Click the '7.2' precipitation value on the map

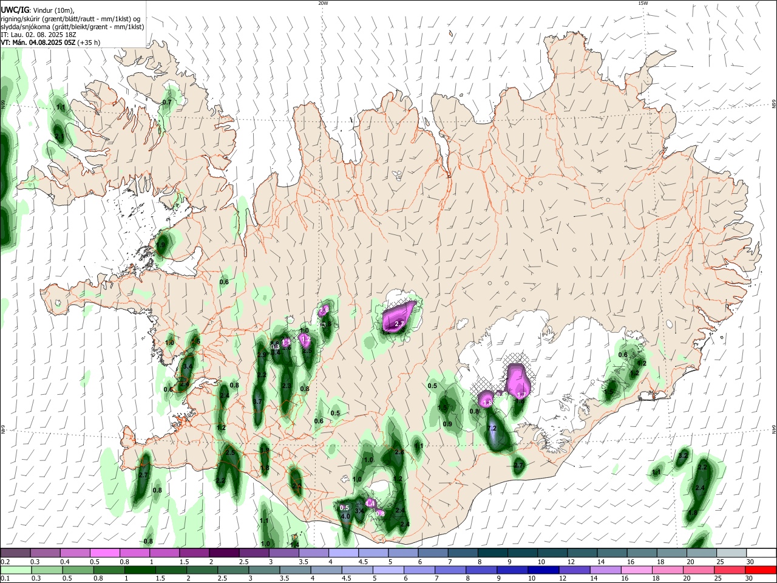(x=492, y=429)
